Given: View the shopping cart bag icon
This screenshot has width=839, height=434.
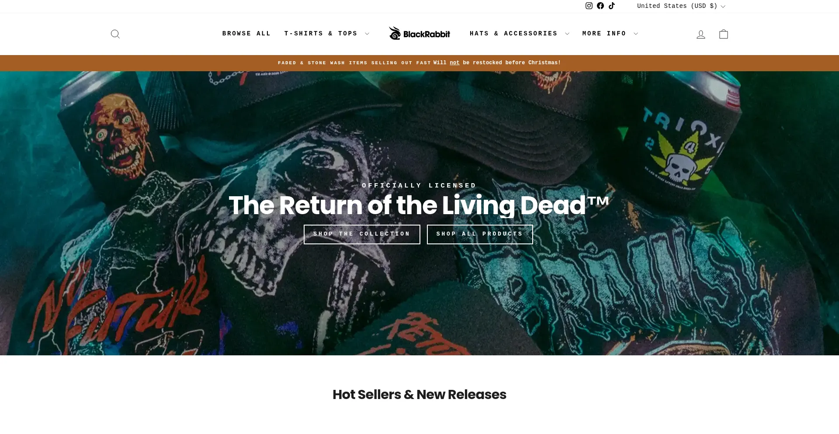Looking at the screenshot, I should click(724, 34).
